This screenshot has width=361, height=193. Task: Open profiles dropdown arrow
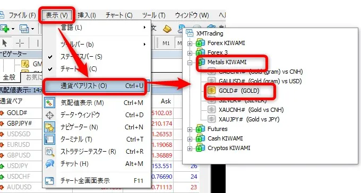coord(33,29)
